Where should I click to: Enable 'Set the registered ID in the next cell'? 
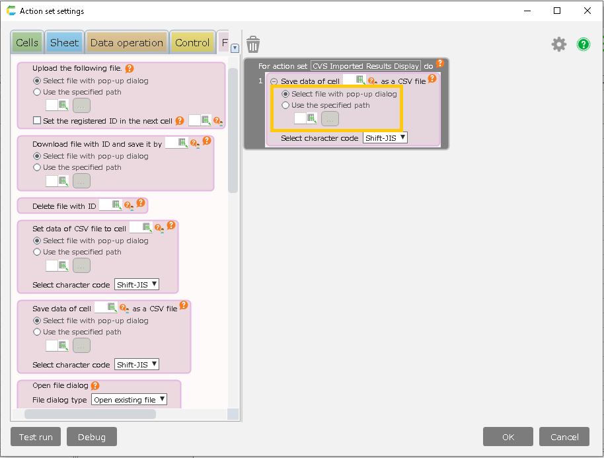click(37, 121)
